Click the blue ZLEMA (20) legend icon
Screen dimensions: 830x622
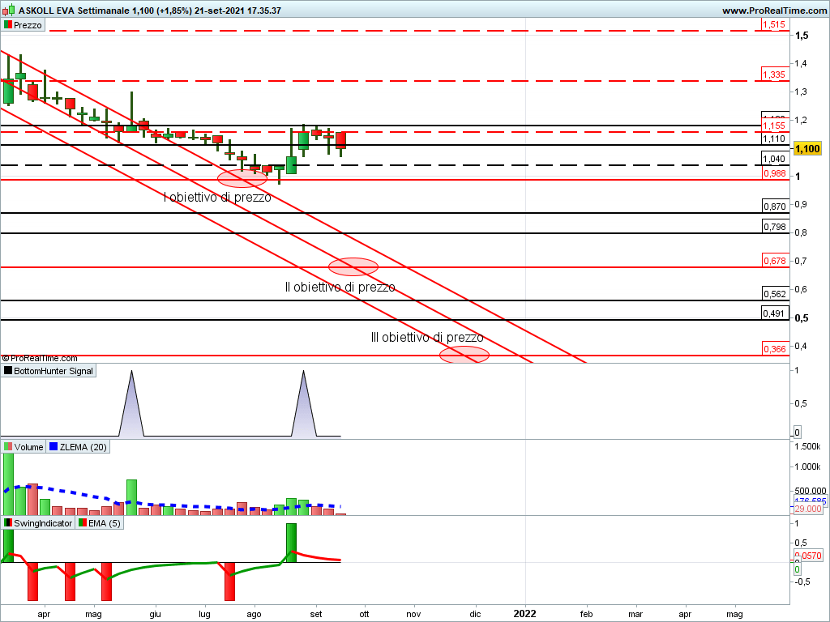point(54,446)
